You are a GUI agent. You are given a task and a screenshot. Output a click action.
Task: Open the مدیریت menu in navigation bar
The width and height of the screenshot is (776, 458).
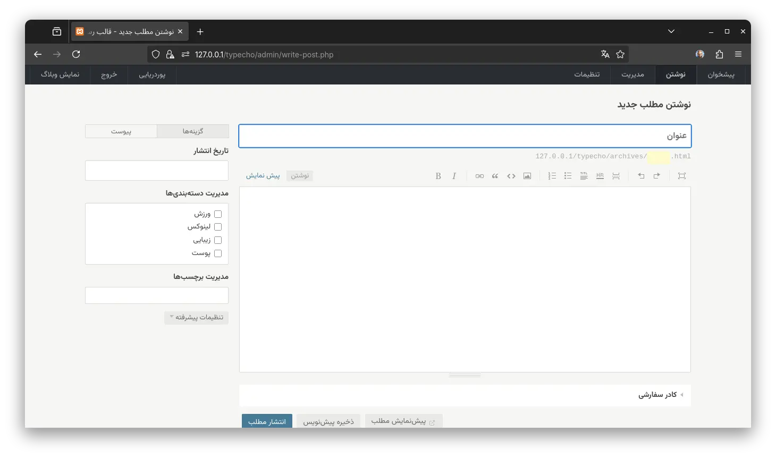click(x=632, y=74)
